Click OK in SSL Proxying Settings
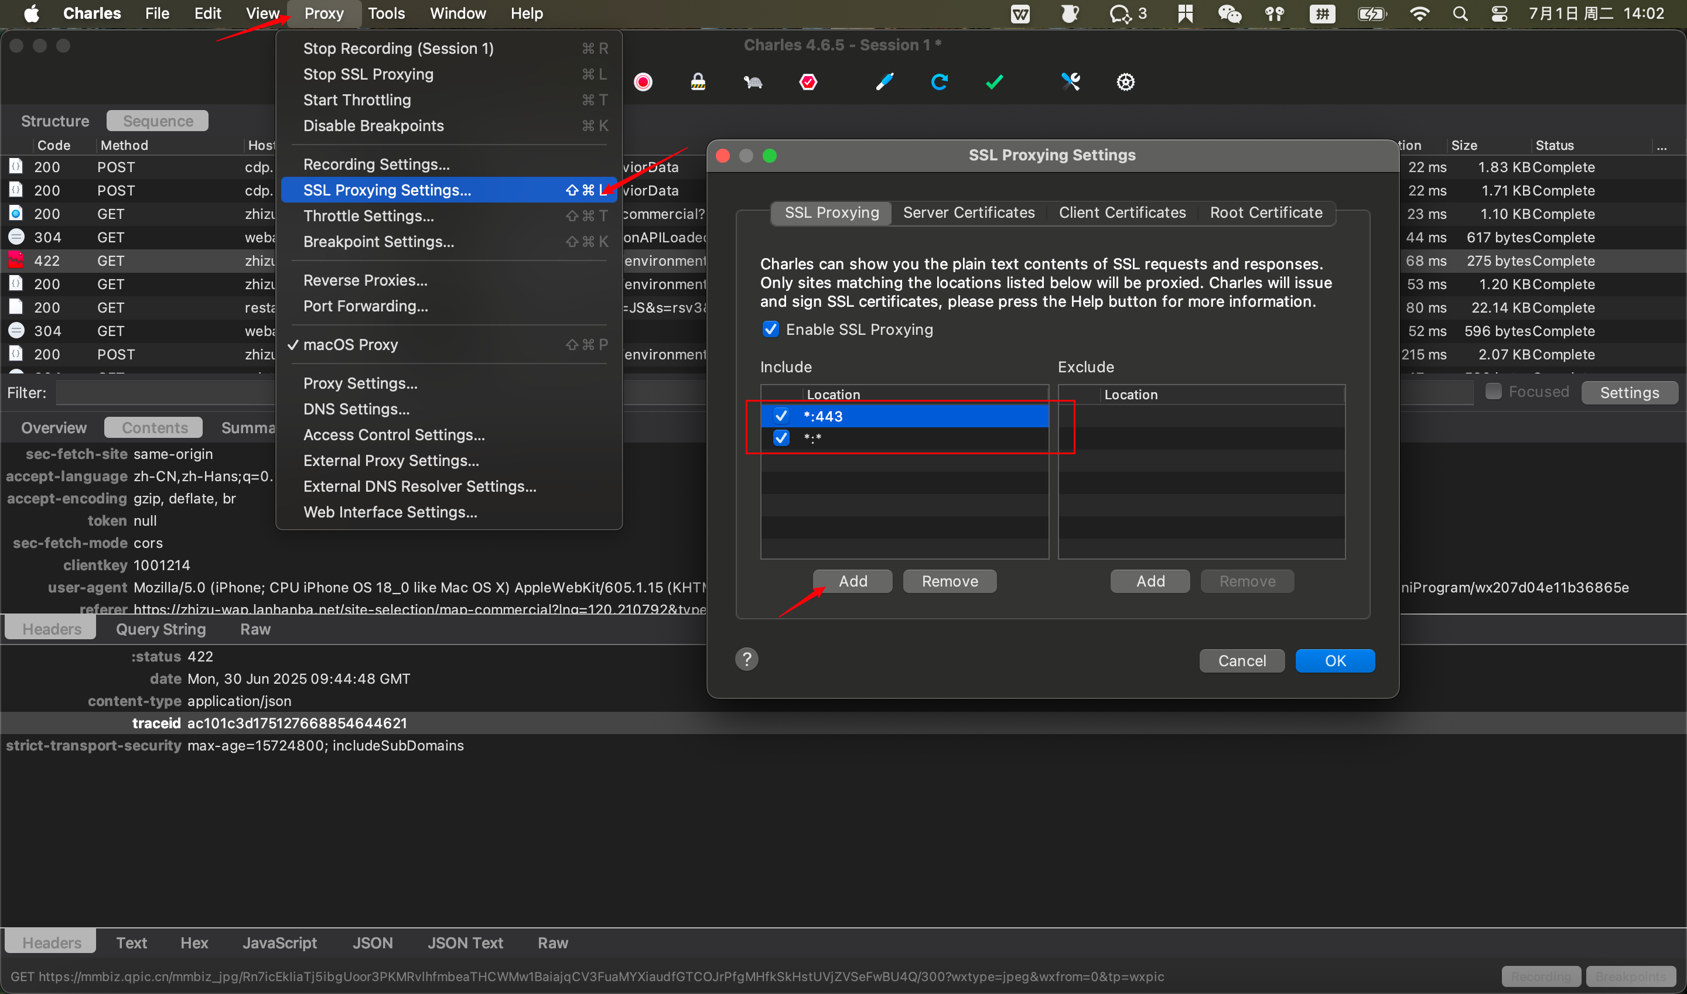 1334,660
